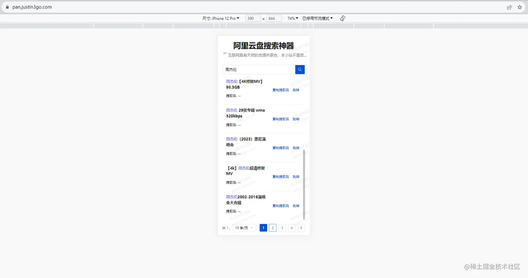Click the result title 周杰伦【4K修复MV】98.3GB
The image size is (528, 278).
click(244, 84)
